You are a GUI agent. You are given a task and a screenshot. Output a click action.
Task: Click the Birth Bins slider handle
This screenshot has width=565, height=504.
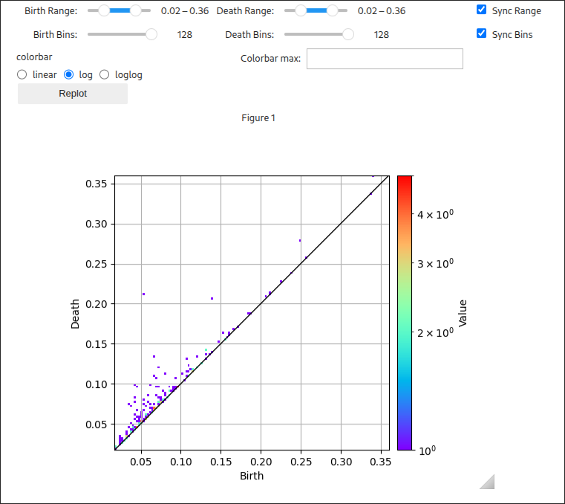(x=151, y=34)
